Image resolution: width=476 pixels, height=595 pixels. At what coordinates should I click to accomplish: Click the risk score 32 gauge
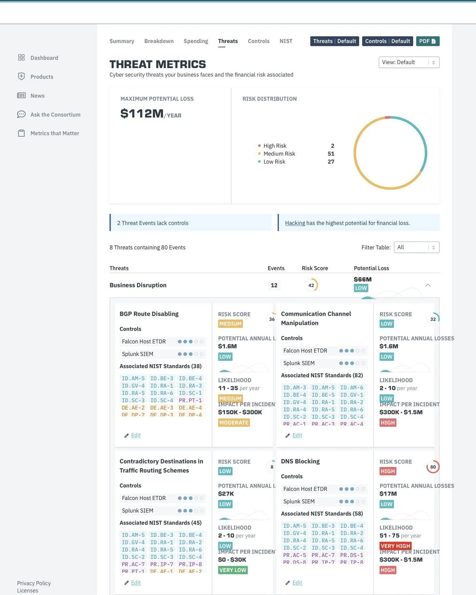[x=433, y=319]
